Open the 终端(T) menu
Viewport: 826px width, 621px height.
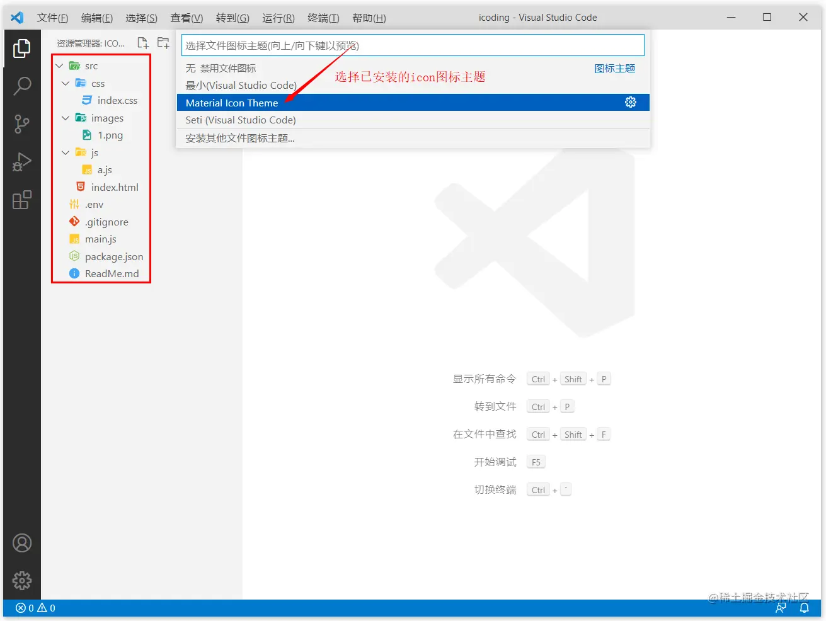[323, 18]
